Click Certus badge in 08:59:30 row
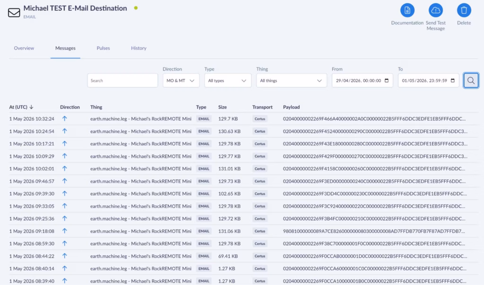The image size is (484, 285). 260,243
